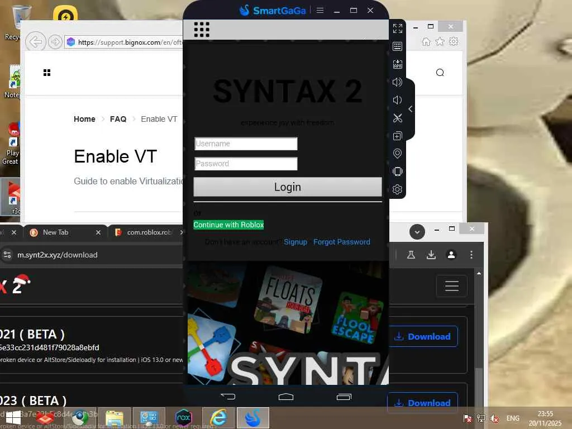Open the browser downloads icon
This screenshot has width=572, height=429.
(x=431, y=255)
